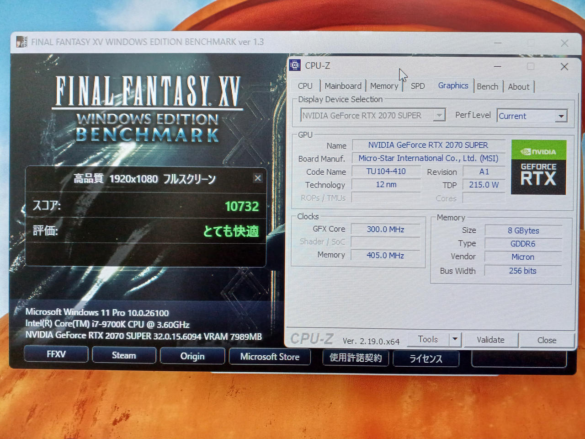585x439 pixels.
Task: Close the score result panel
Action: [258, 178]
